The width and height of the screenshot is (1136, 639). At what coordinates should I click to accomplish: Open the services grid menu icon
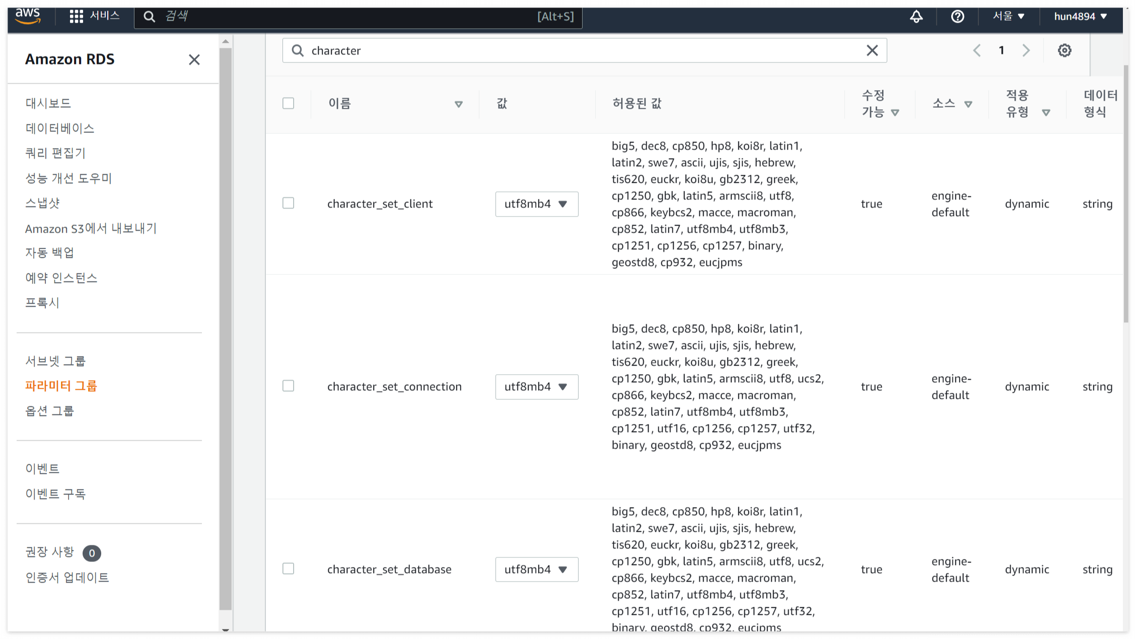(76, 17)
